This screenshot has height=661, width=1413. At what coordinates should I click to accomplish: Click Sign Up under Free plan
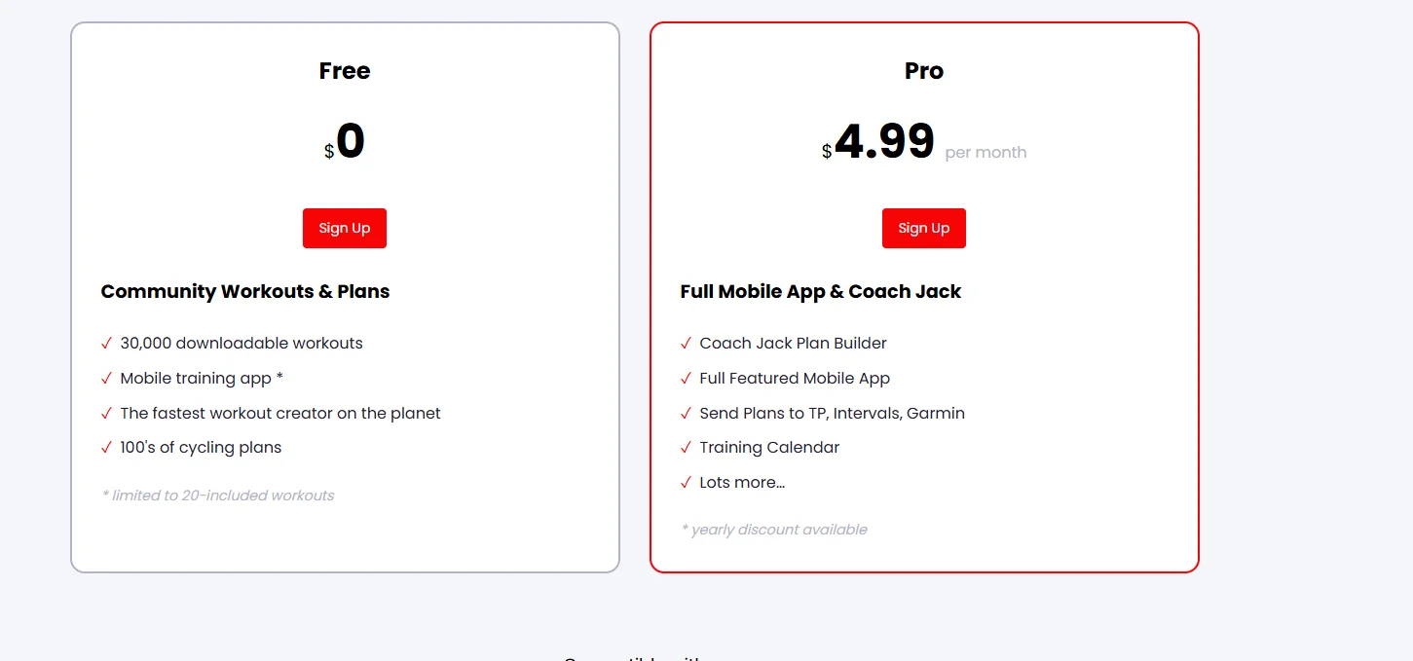click(x=344, y=228)
